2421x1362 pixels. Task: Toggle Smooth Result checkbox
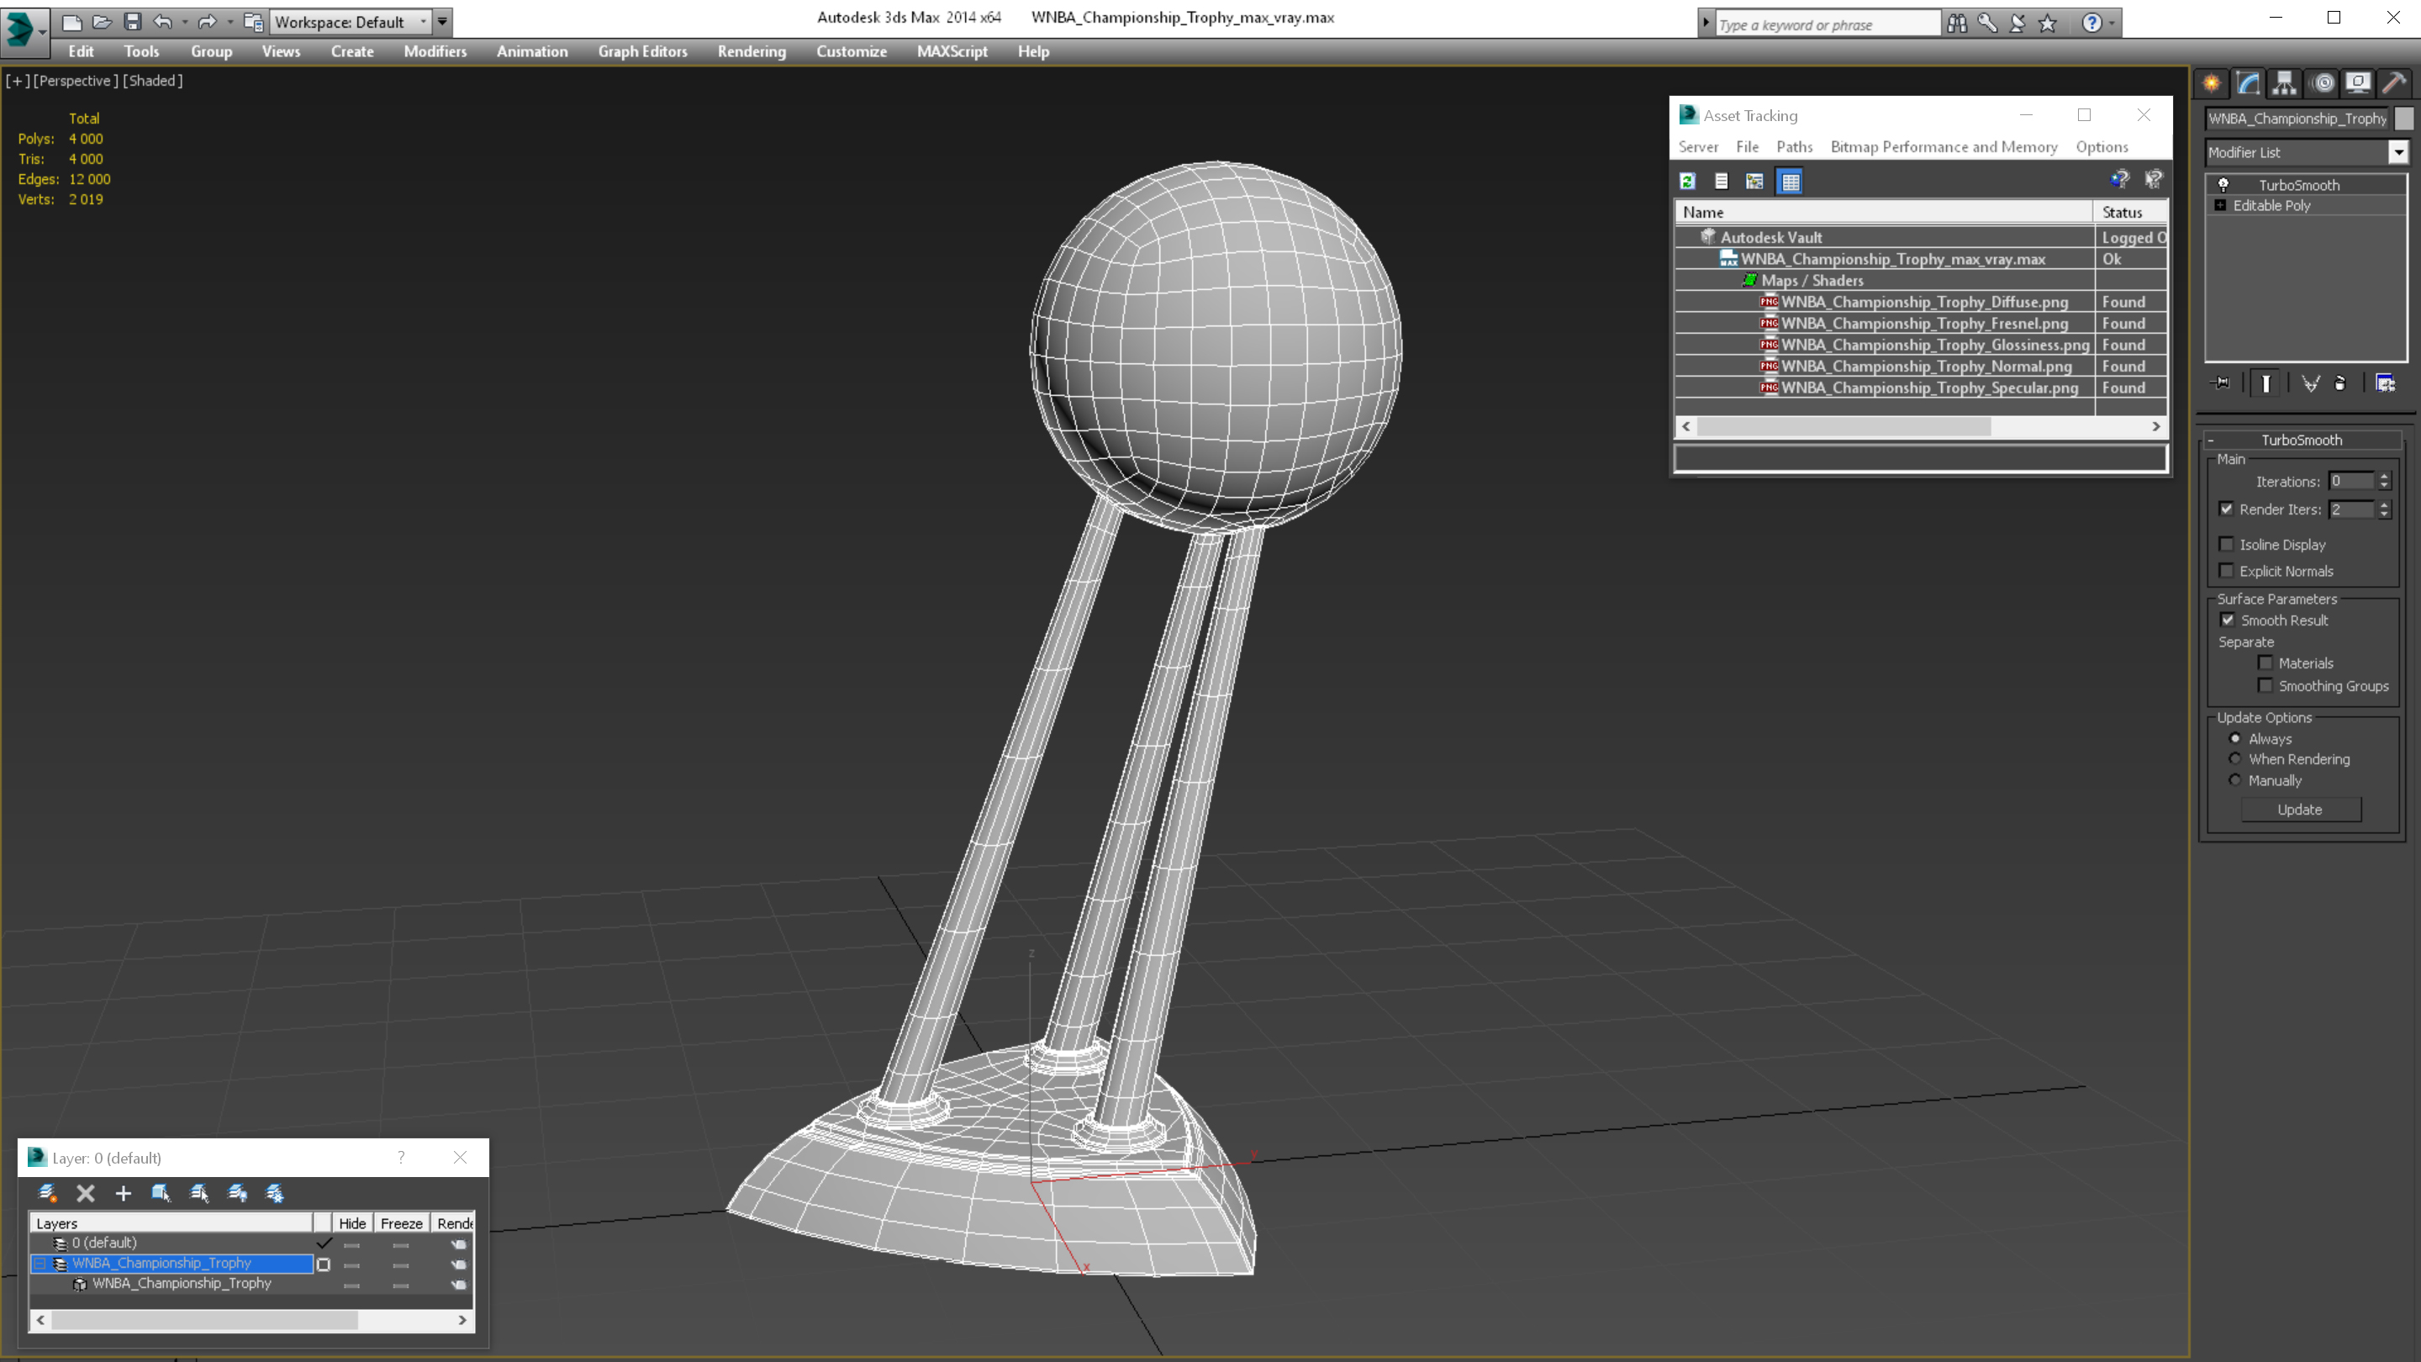2228,620
